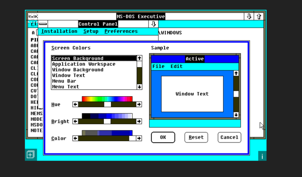Viewport: 302px width, 177px height.
Task: Maximize the MS-DOS Executive window
Action: 259,17
